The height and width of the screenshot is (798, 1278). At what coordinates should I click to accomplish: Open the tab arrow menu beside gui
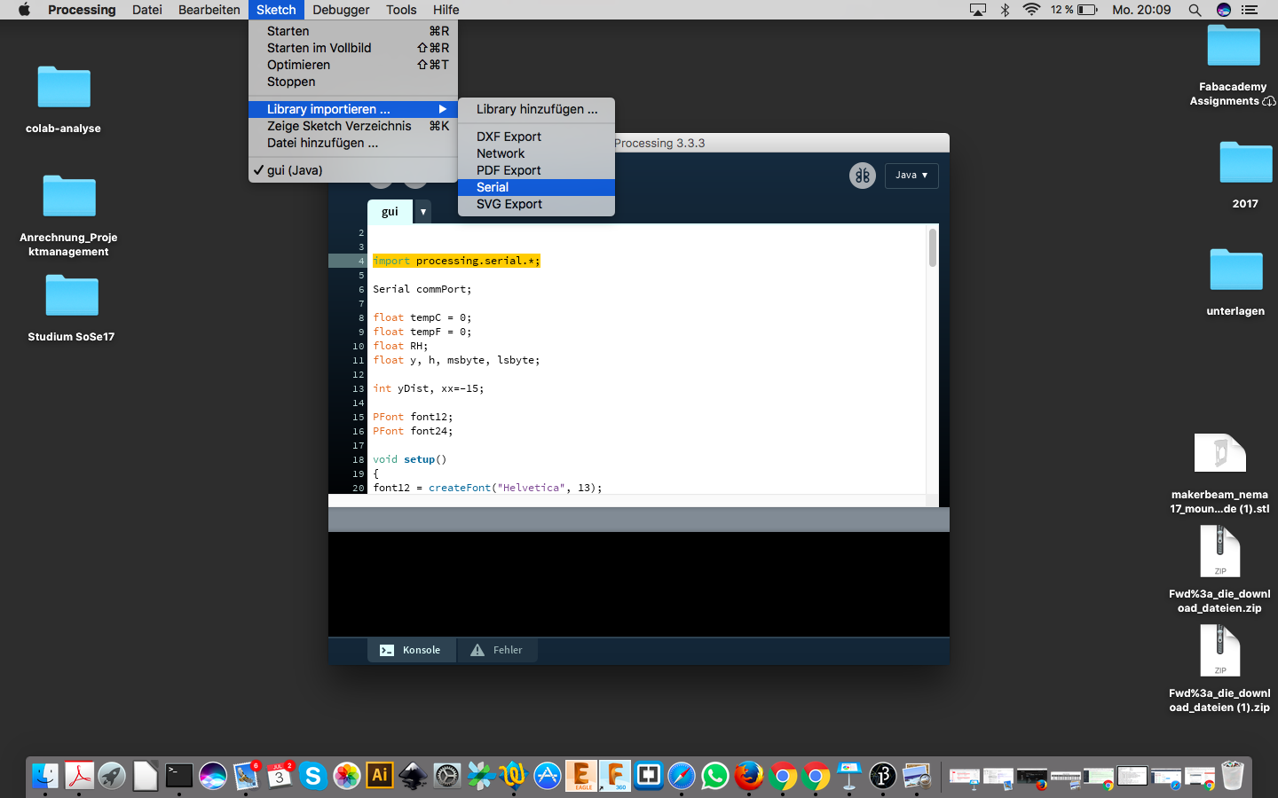pyautogui.click(x=423, y=212)
